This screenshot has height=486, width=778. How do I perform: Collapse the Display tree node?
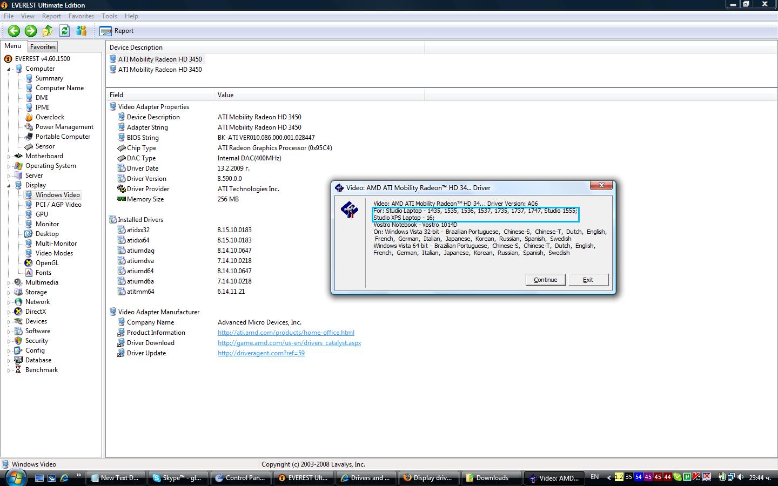pos(9,186)
